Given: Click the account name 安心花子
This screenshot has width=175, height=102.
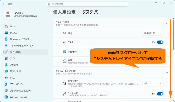Looking at the screenshot, I should (x=19, y=13).
